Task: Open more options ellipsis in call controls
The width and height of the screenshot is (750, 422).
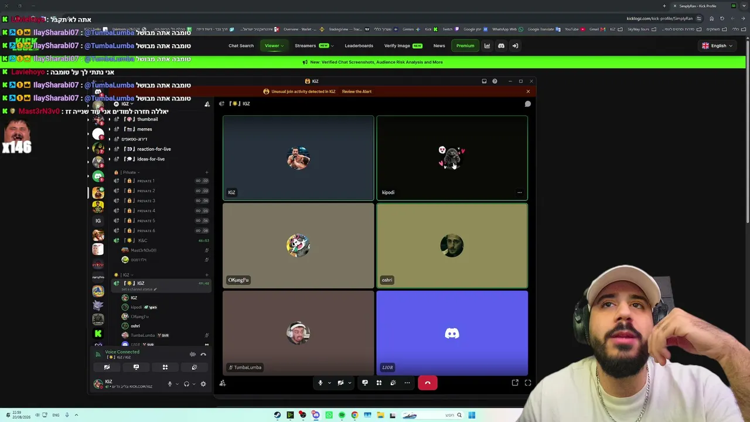Action: 407,383
